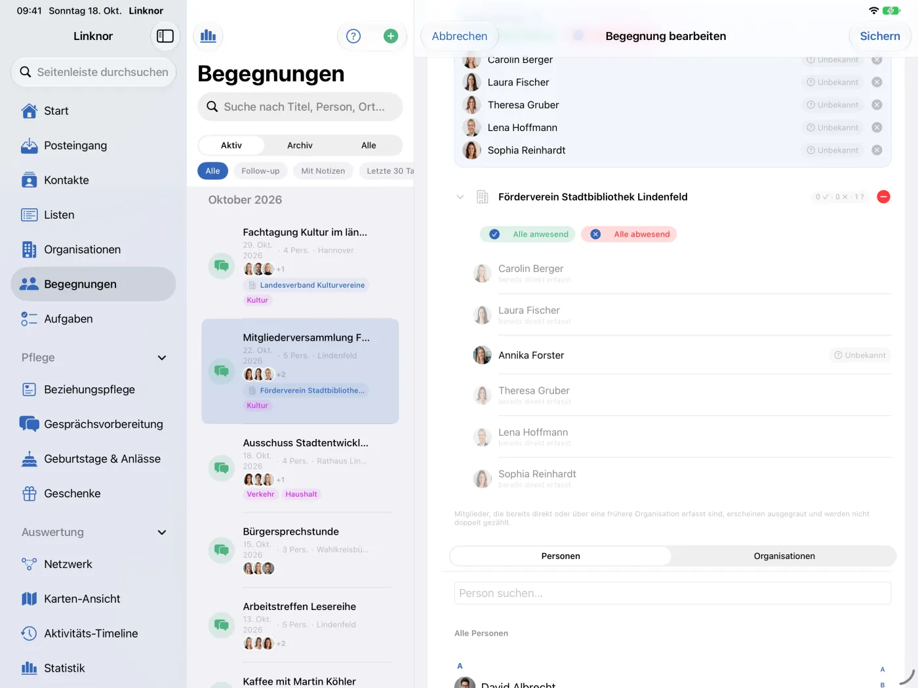Remove Sophia Reinhardt from participants
This screenshot has width=918, height=688.
click(x=877, y=150)
